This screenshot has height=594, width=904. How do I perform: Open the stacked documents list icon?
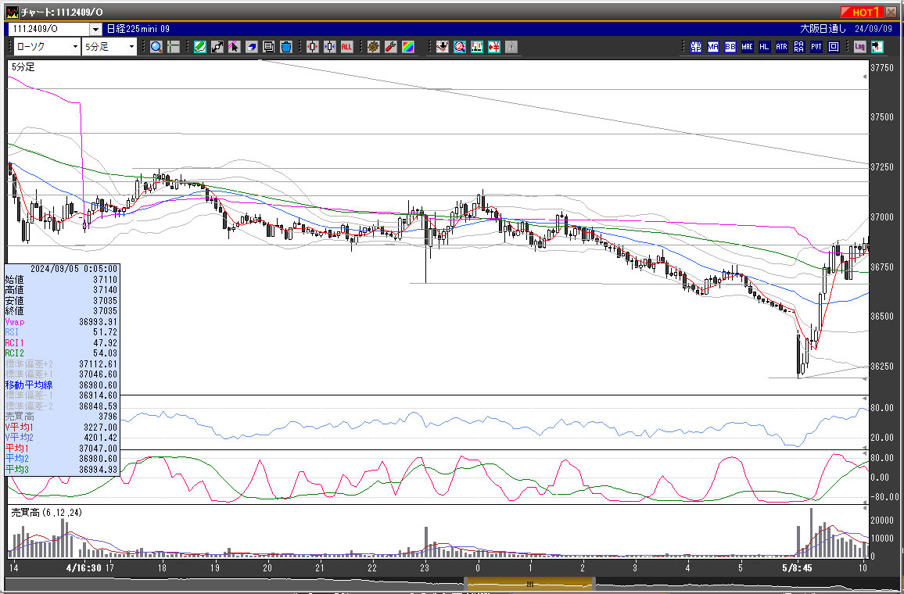[x=269, y=47]
